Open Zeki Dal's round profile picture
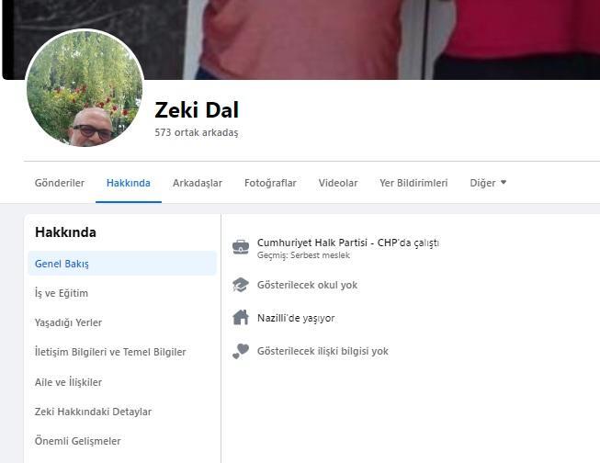The image size is (600, 463). click(x=85, y=88)
